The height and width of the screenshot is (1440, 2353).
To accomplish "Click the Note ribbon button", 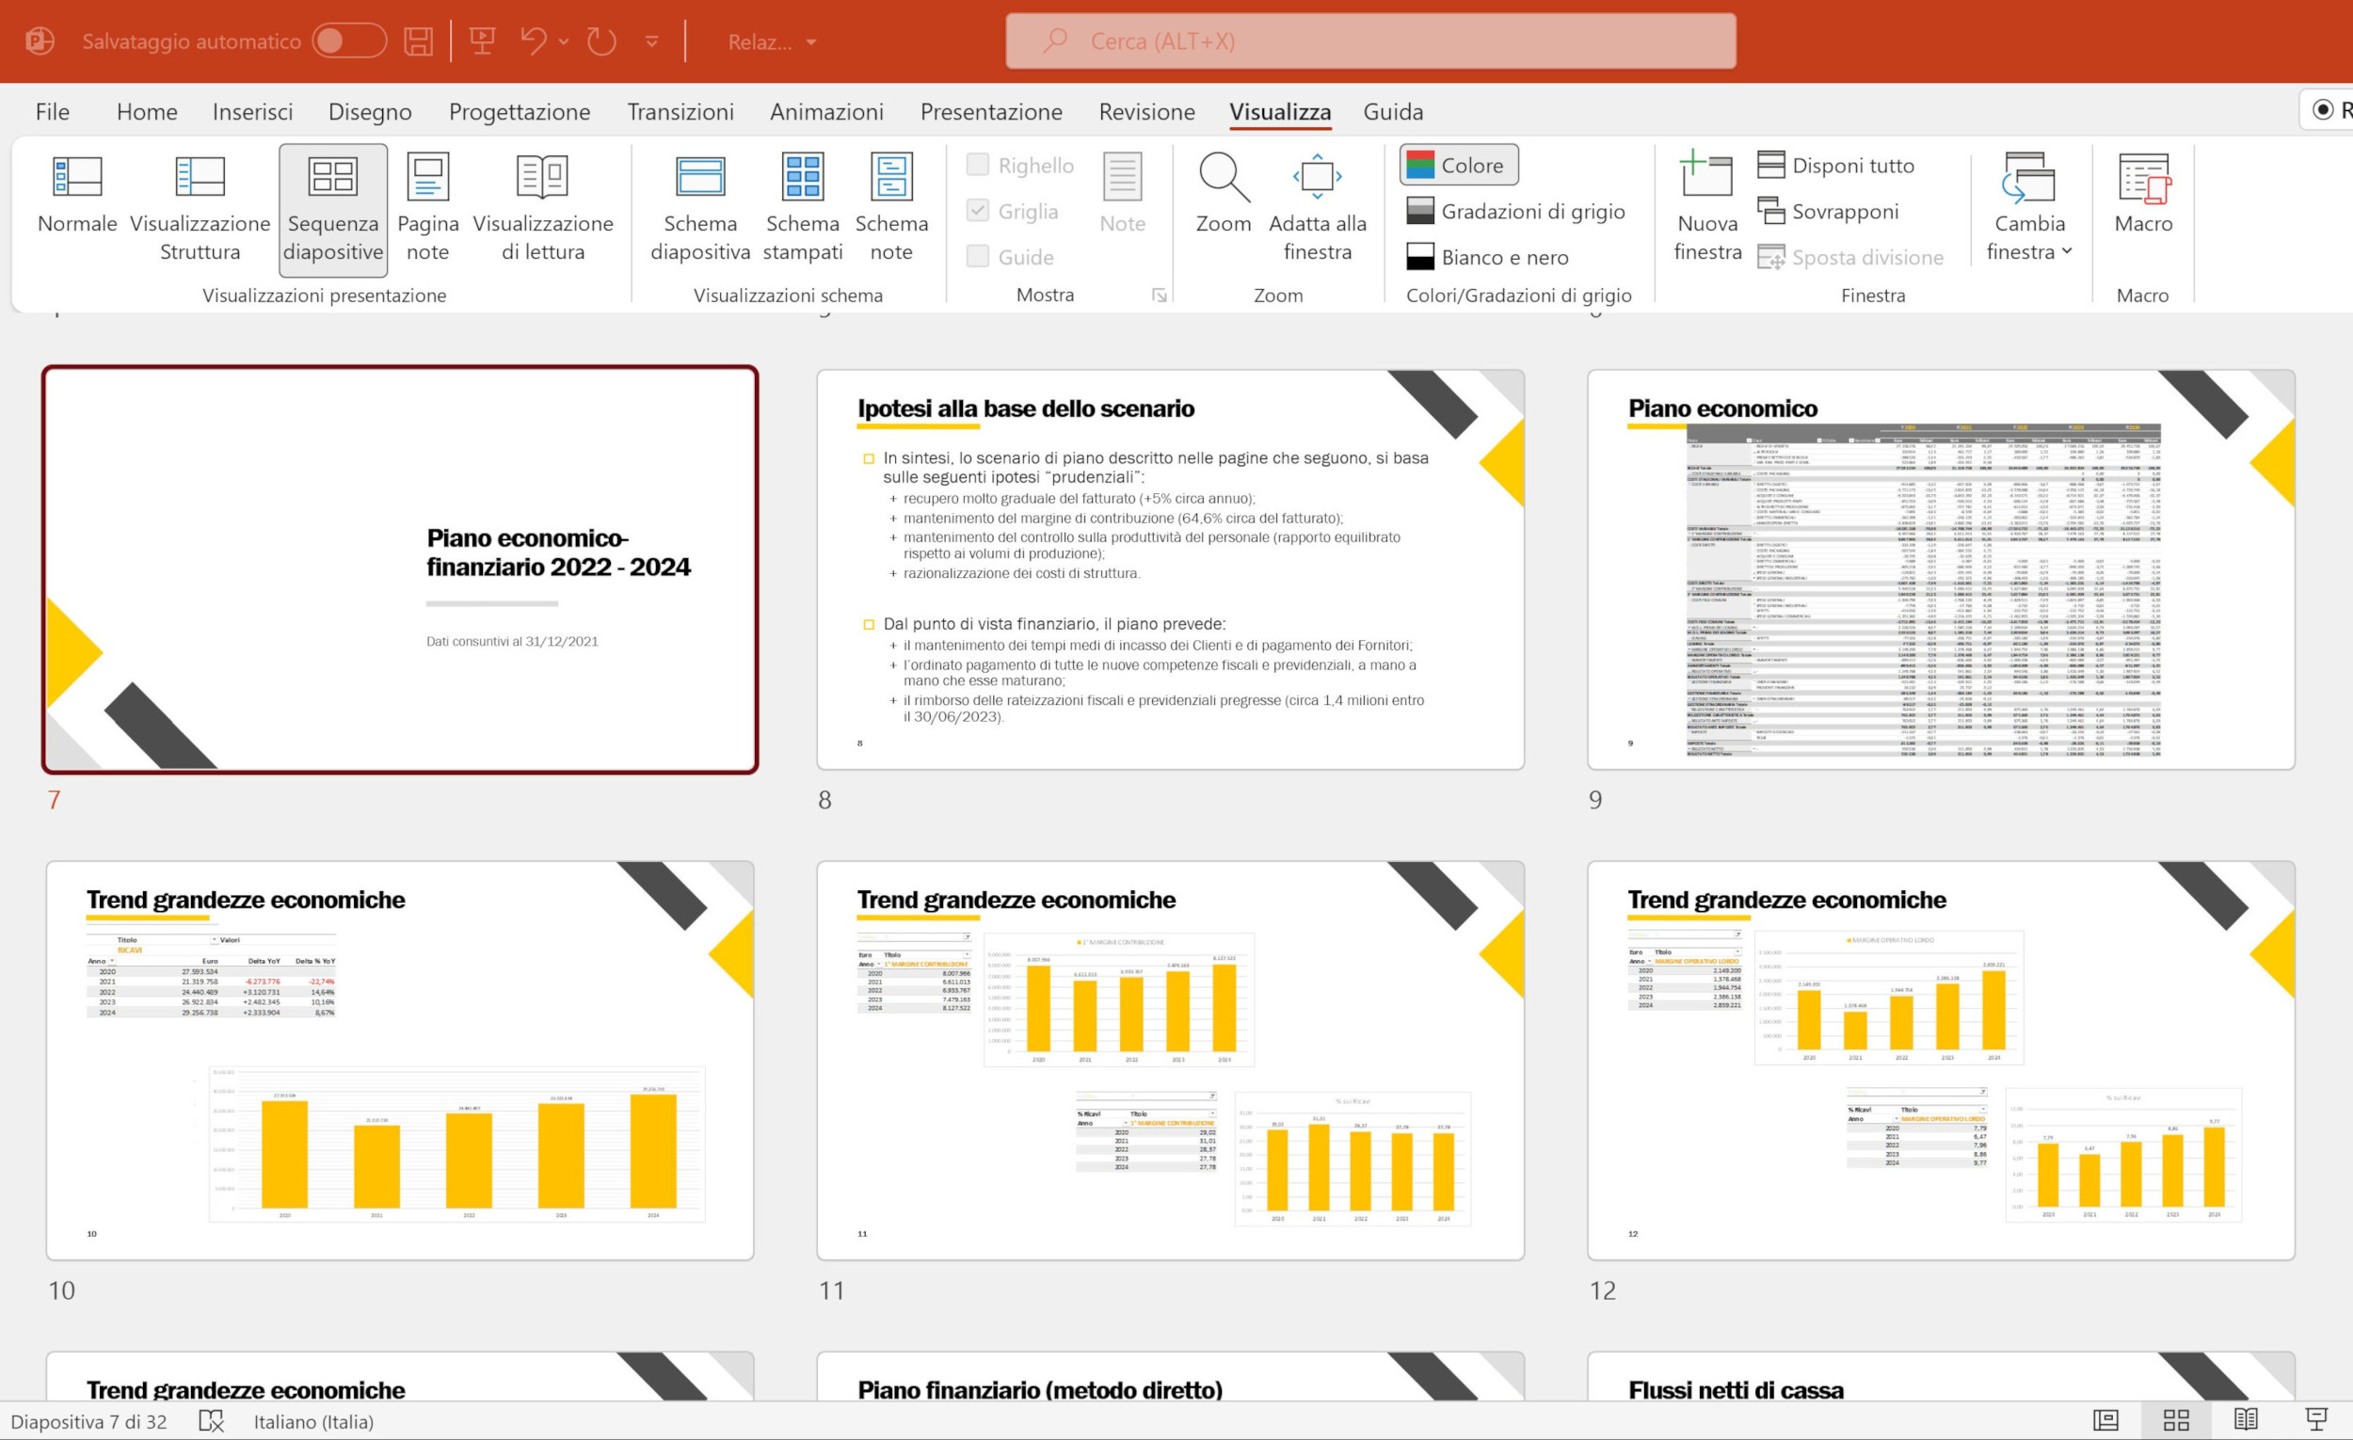I will click(x=1122, y=194).
